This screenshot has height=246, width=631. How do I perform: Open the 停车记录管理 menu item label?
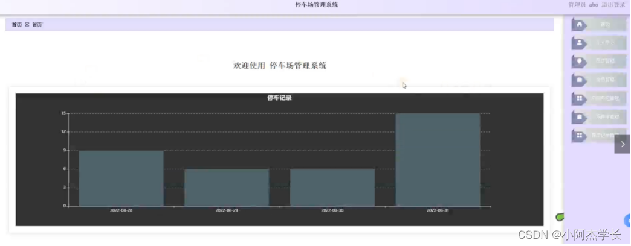[605, 136]
